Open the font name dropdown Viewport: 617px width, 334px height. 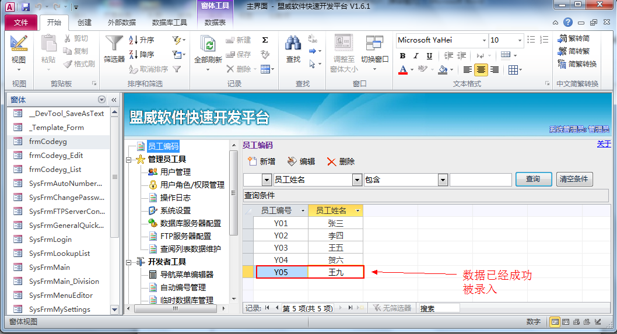pyautogui.click(x=484, y=41)
